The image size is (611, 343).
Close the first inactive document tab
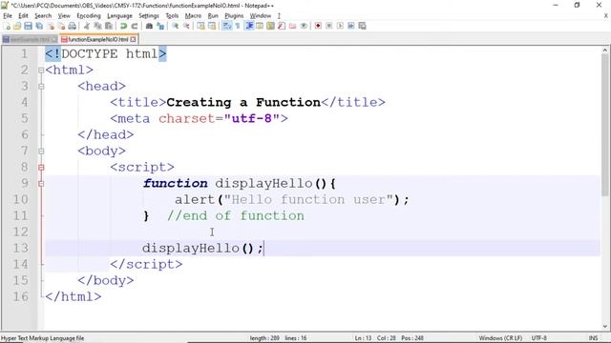(53, 40)
